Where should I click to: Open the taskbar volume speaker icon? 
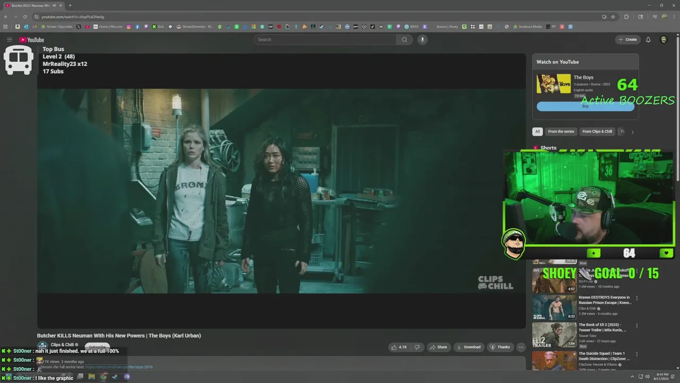[647, 377]
